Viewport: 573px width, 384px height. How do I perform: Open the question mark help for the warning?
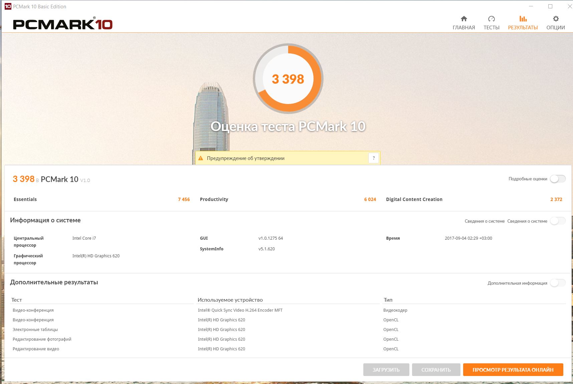374,158
